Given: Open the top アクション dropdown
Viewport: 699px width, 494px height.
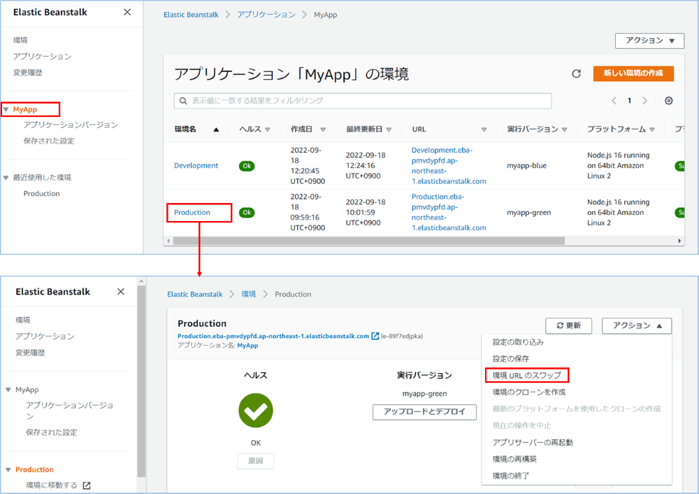Looking at the screenshot, I should tap(649, 41).
